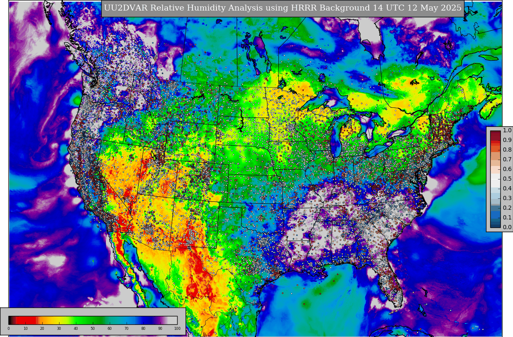The width and height of the screenshot is (513, 337).
Task: Click the '90' tick on humidity colorbar
Action: pyautogui.click(x=160, y=329)
